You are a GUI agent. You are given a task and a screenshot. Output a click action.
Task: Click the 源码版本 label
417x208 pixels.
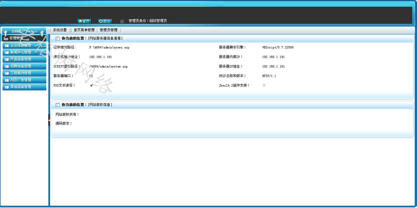[x=64, y=123]
